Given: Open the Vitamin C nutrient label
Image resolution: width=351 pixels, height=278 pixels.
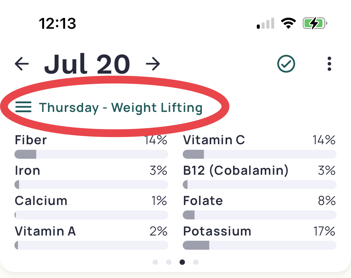Looking at the screenshot, I should point(214,140).
